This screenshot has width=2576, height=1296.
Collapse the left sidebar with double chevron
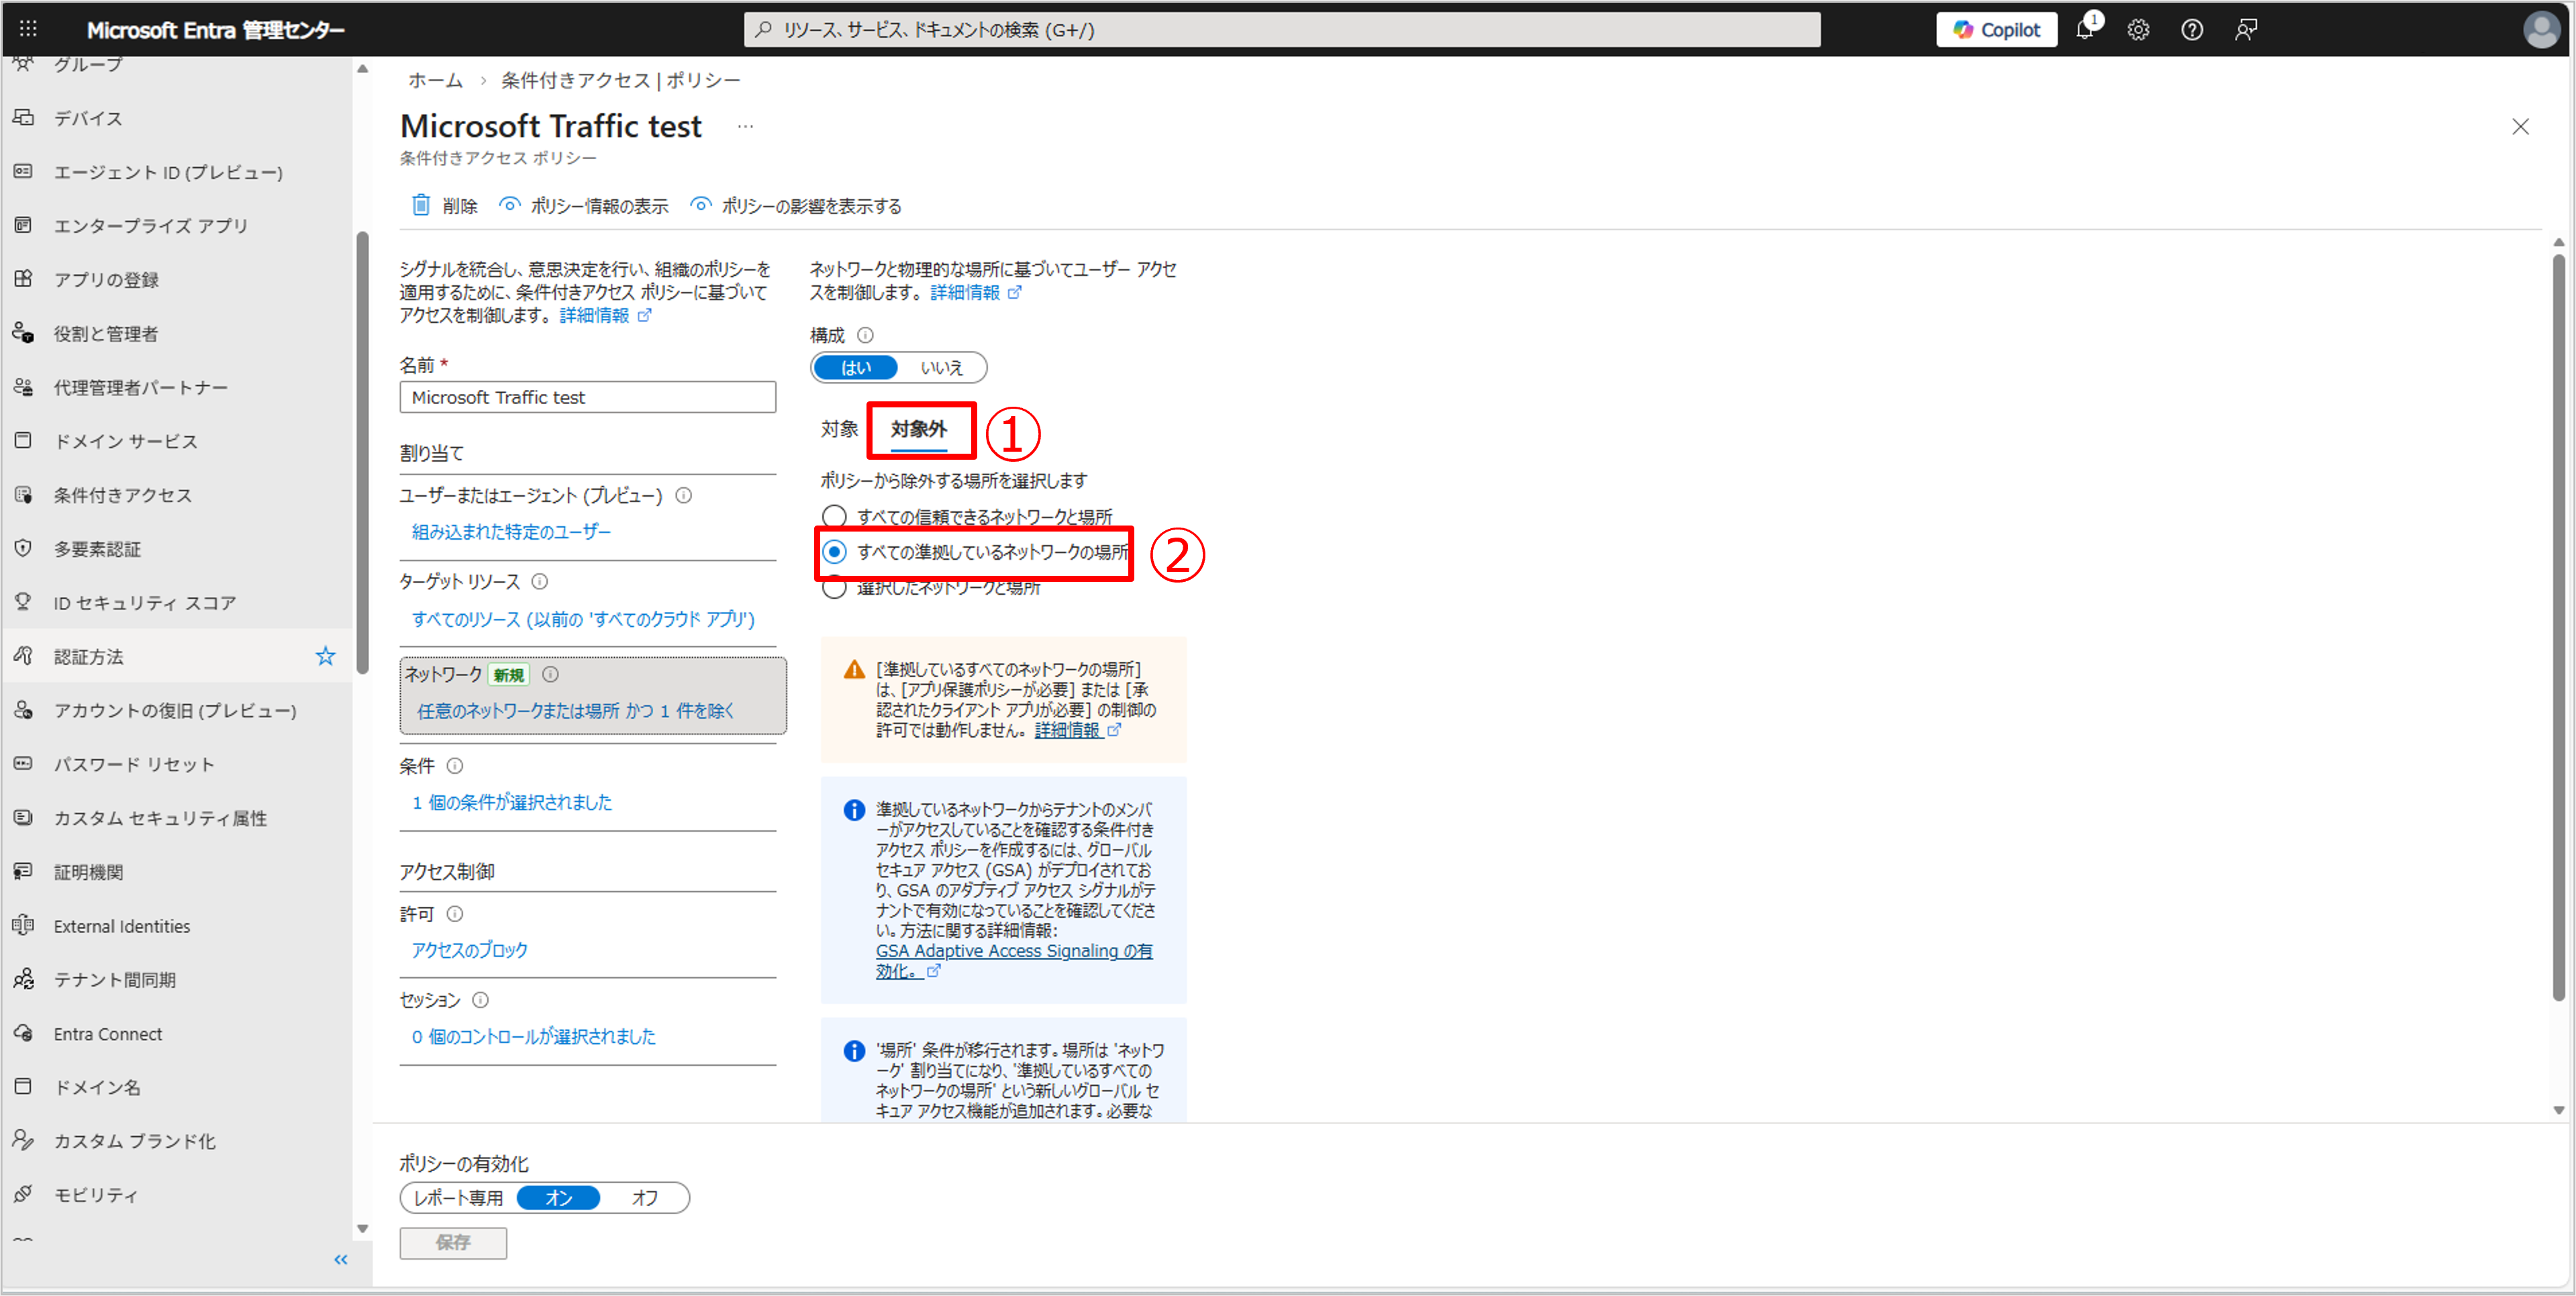[340, 1259]
